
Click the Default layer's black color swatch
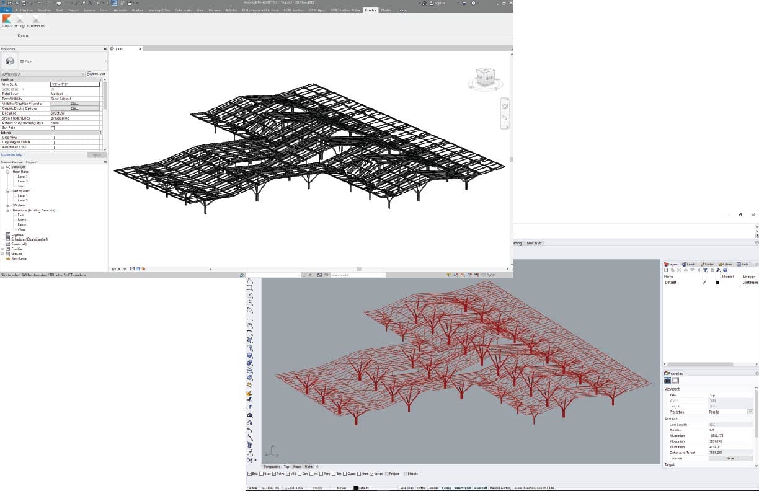[x=717, y=283]
